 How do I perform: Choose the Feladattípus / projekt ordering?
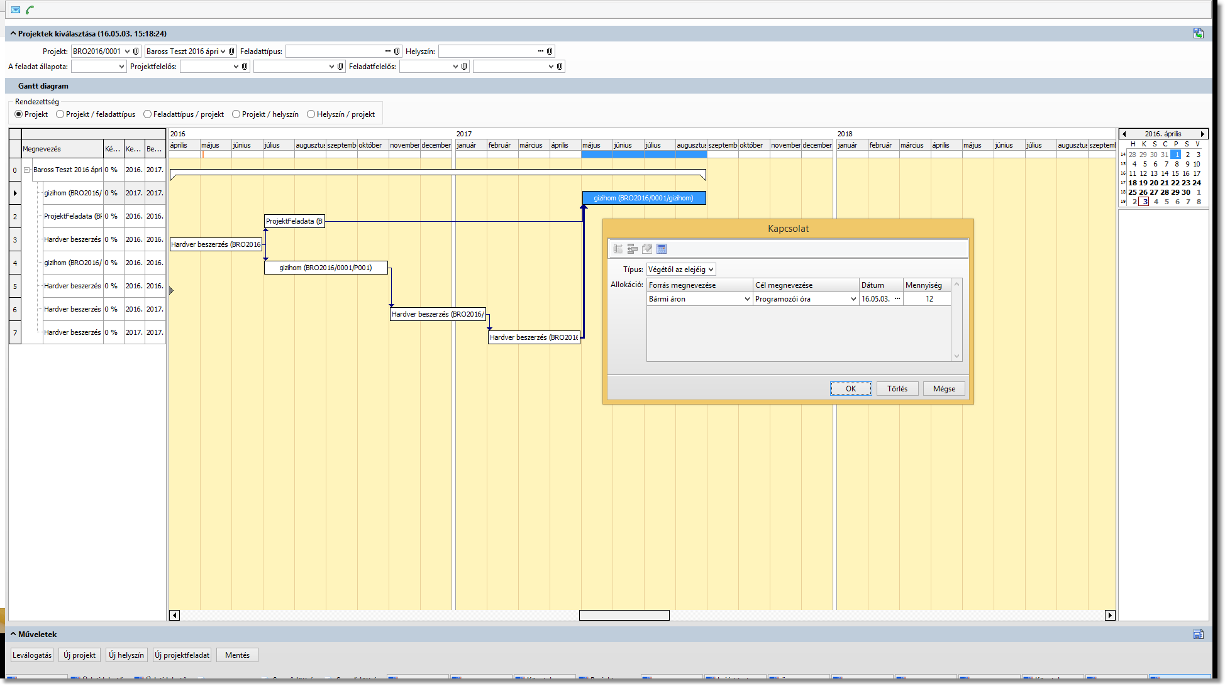(148, 114)
